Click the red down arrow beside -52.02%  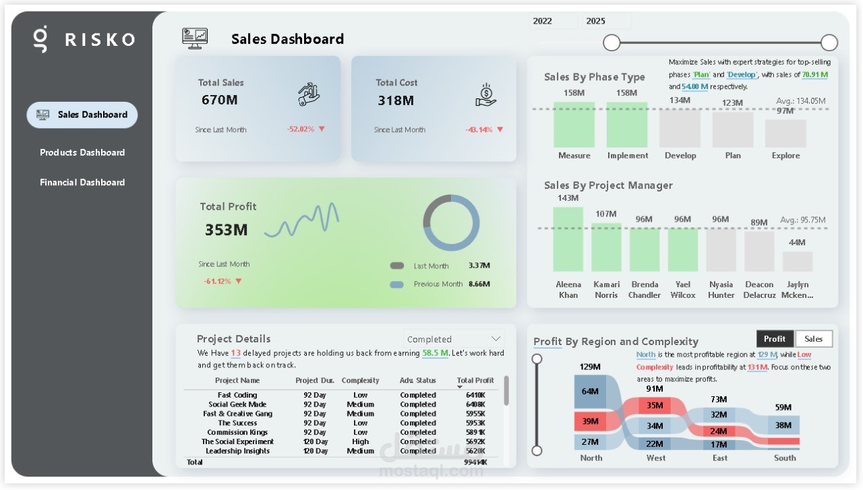322,129
